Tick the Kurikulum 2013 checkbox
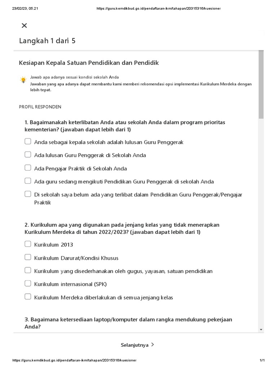Viewport: 277px width, 369px height. 28,244
